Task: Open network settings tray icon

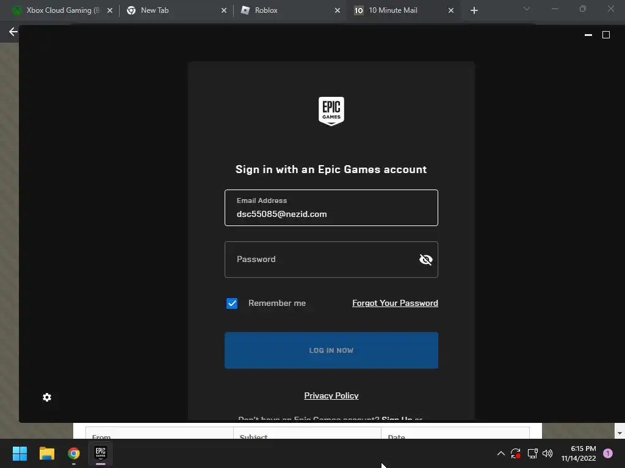Action: point(532,453)
